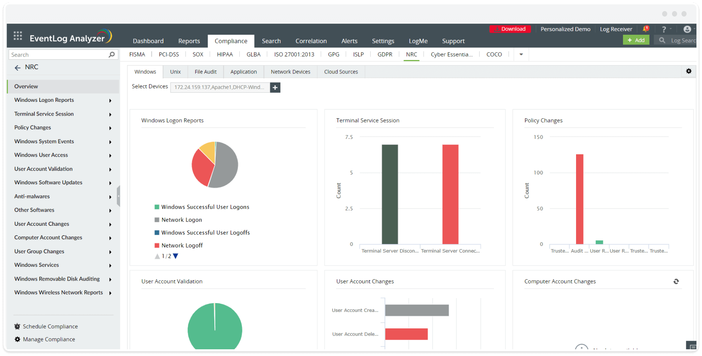Select the GDPR compliance tab
This screenshot has height=356, width=702.
coord(385,54)
